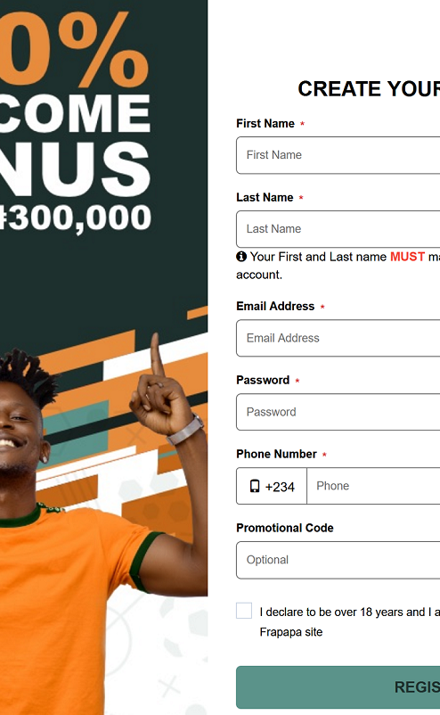Click the Phone number input field

[x=373, y=486]
